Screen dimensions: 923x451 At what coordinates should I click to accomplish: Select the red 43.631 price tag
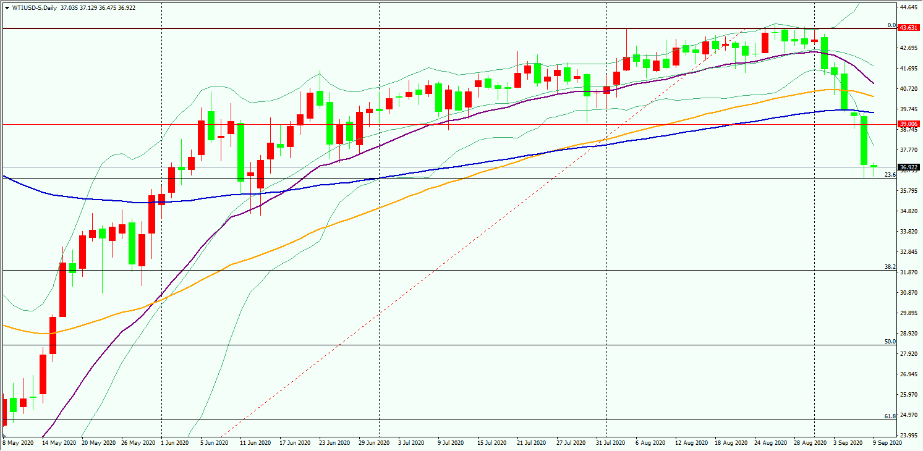908,28
